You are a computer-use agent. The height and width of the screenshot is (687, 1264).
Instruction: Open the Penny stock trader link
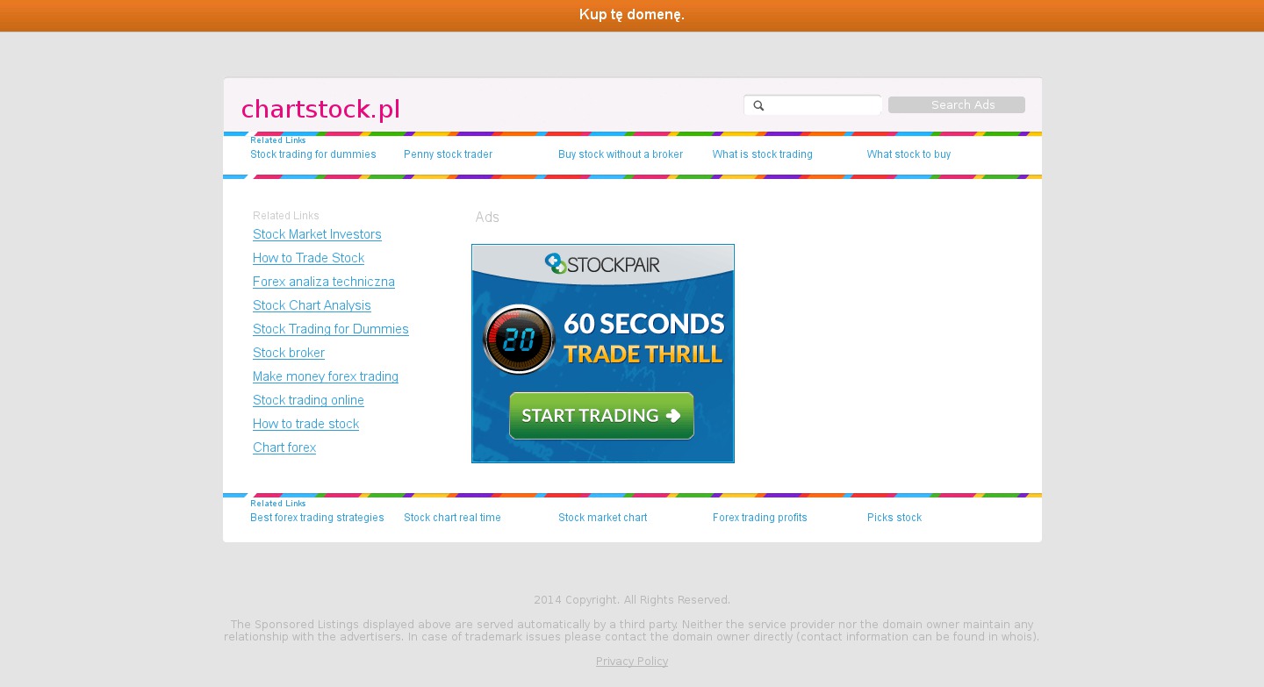[448, 154]
